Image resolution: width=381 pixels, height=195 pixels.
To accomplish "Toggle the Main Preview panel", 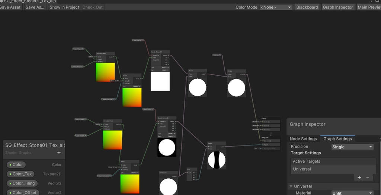I will click(x=369, y=7).
